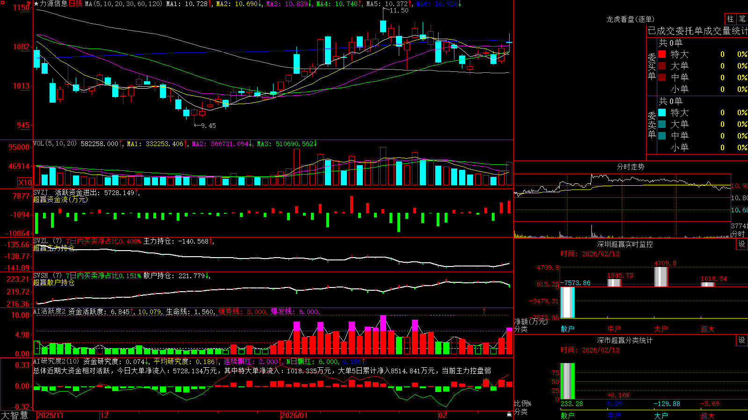Image resolution: width=748 pixels, height=420 pixels.
Task: Click the 大户 bar labeled 4709.8
Action: tap(661, 277)
